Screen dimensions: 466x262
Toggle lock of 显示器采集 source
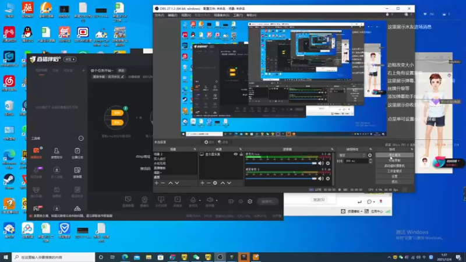click(241, 154)
